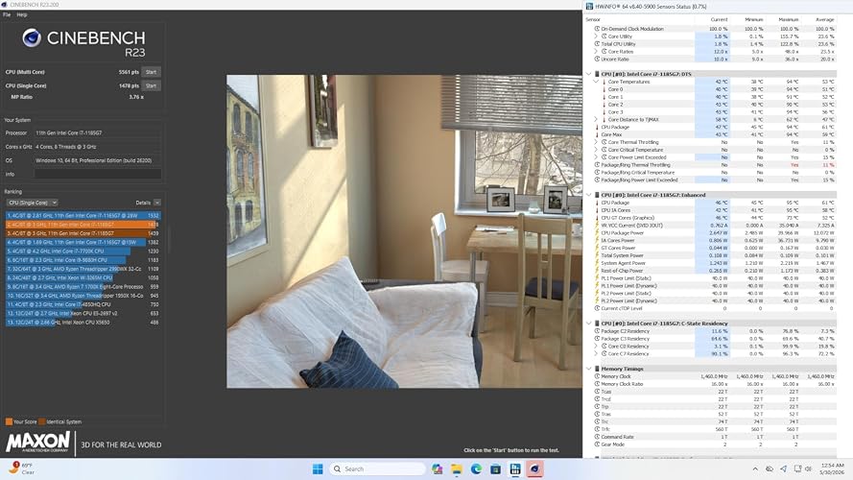Image resolution: width=853 pixels, height=480 pixels.
Task: Select ranking entry AMD Ryzen 7 1700X
Action: (83, 286)
